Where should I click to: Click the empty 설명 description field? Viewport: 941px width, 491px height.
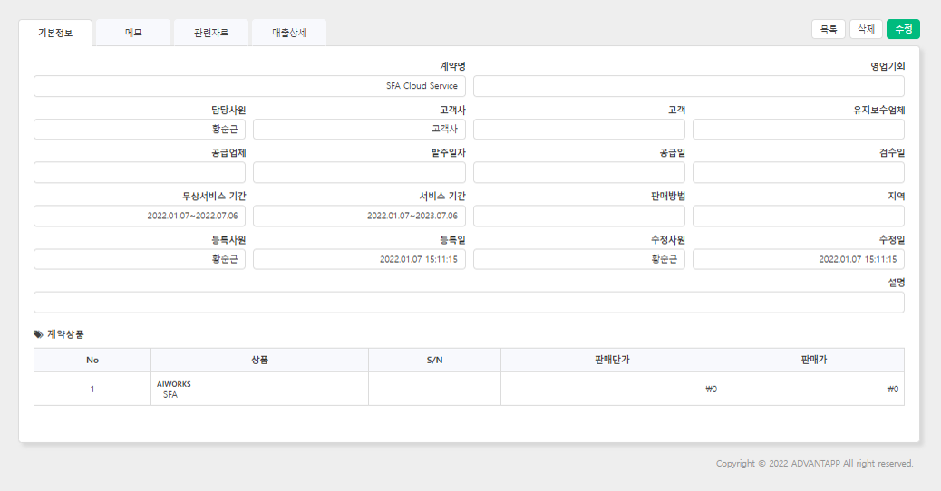point(470,303)
